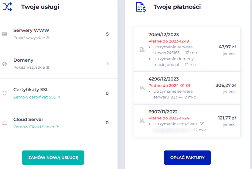Screen dimensions: 252x169
Task: Click the gear icon under Domeny
Action: (48, 67)
